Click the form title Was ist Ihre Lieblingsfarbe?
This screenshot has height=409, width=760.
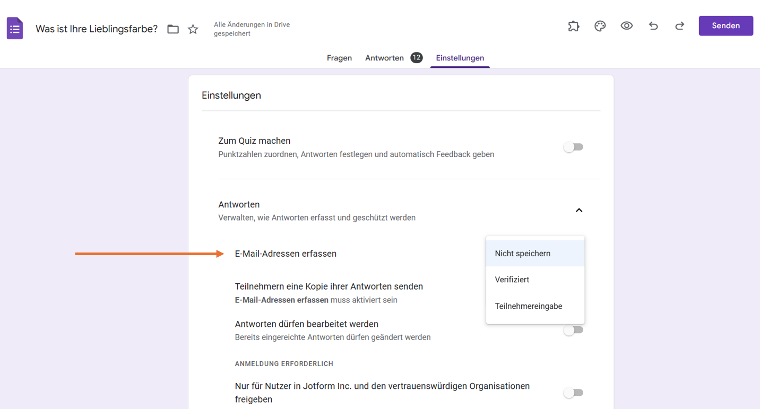(x=97, y=29)
